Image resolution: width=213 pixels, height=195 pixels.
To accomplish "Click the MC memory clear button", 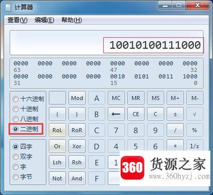I will coord(116,98).
